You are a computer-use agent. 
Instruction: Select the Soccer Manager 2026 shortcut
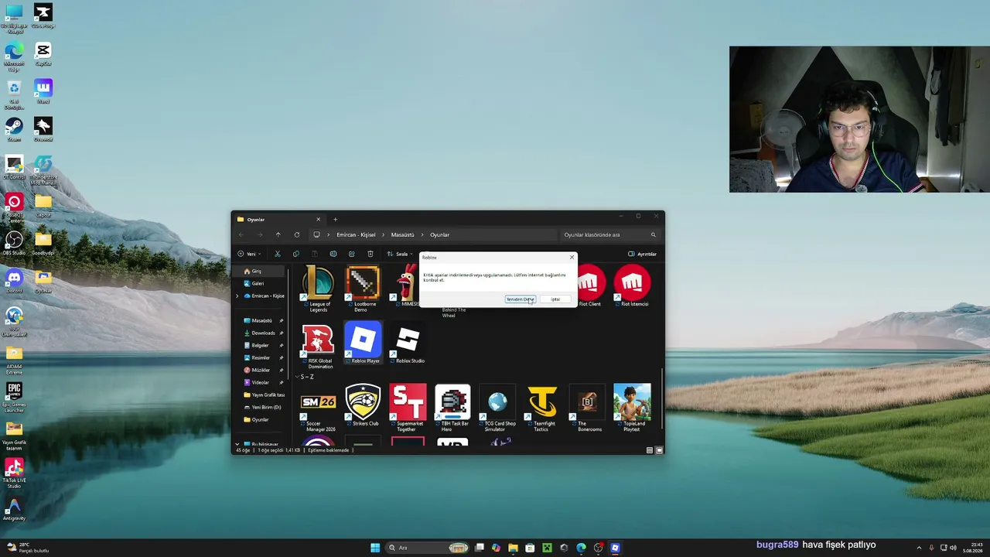click(x=319, y=408)
